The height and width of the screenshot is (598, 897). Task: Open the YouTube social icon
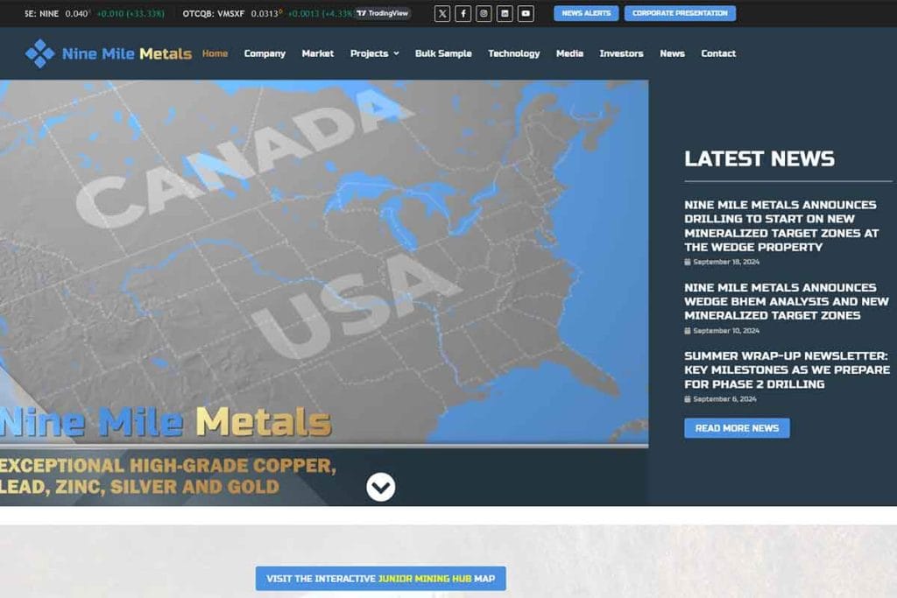pyautogui.click(x=526, y=13)
